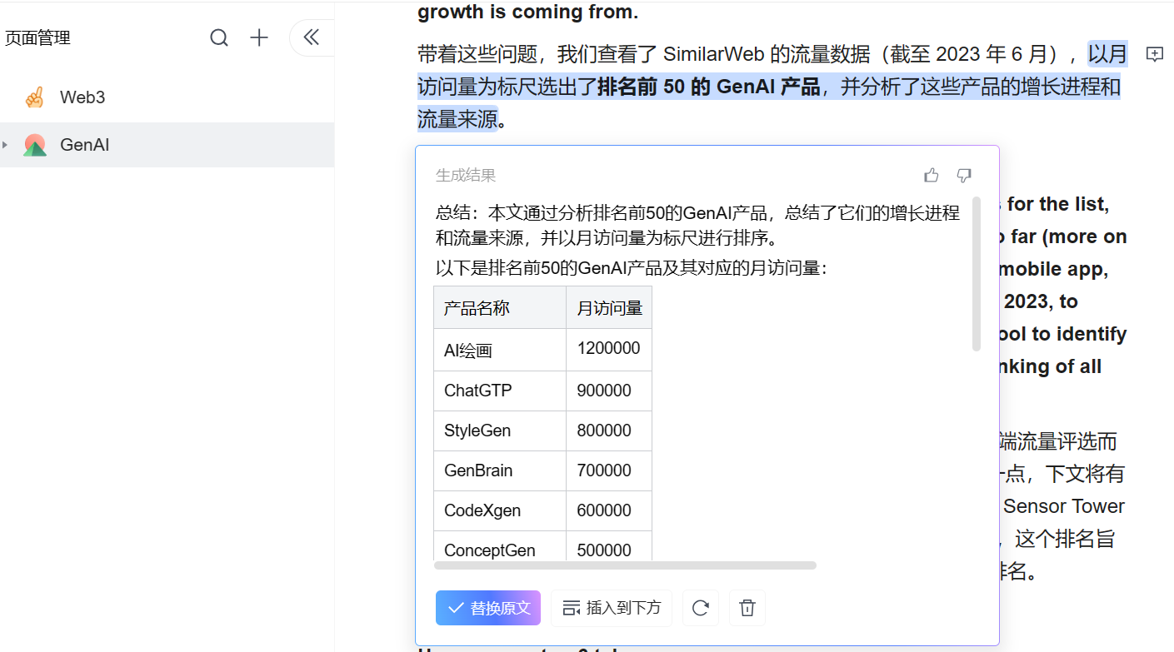
Task: Click the 替换原文 button
Action: [488, 608]
